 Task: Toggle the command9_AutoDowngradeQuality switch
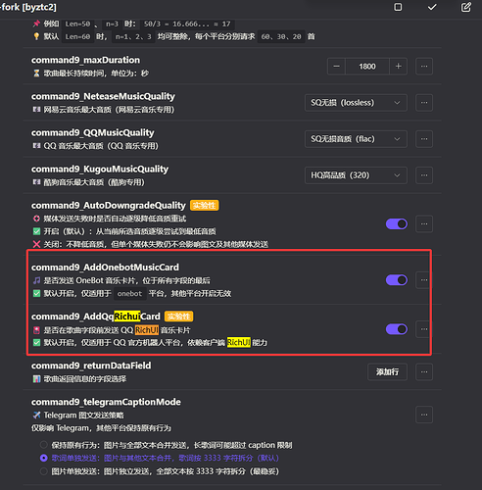pyautogui.click(x=397, y=224)
